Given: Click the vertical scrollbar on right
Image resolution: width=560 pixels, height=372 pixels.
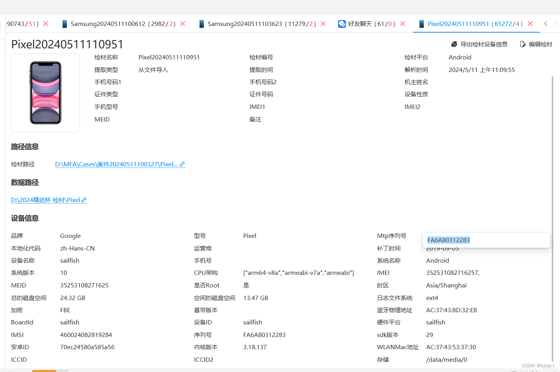Looking at the screenshot, I should click(553, 218).
